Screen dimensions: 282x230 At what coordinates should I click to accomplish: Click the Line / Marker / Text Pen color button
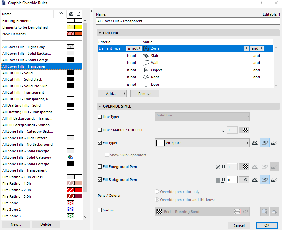pyautogui.click(x=244, y=130)
